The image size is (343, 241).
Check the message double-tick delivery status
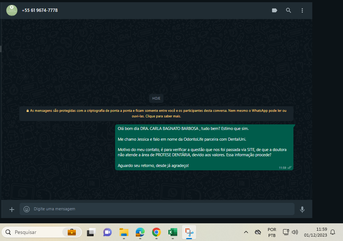pyautogui.click(x=289, y=167)
